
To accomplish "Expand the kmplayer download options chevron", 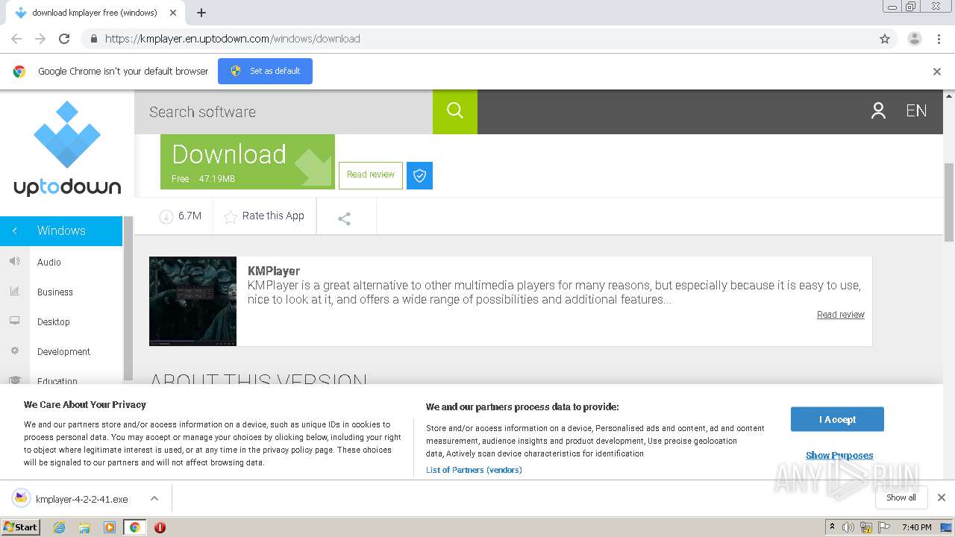I will coord(154,498).
